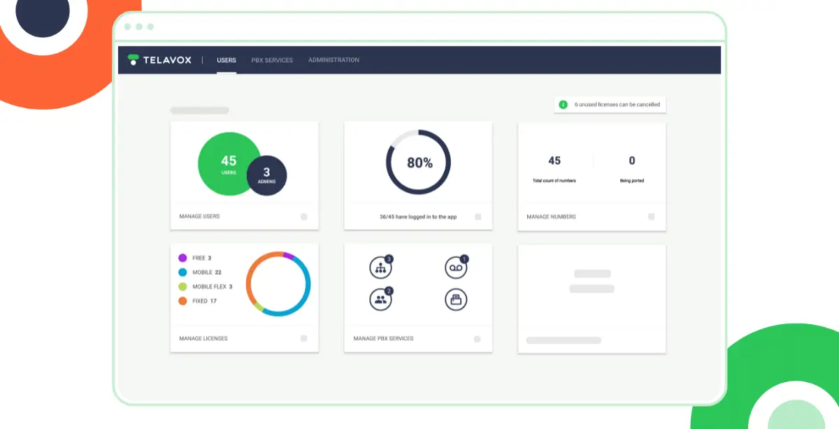Click the Fixed 17 legend label
This screenshot has height=429, width=839.
pyautogui.click(x=205, y=301)
